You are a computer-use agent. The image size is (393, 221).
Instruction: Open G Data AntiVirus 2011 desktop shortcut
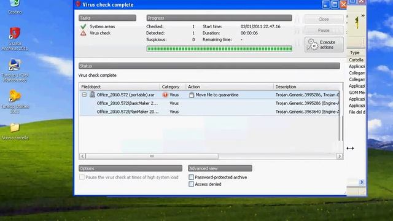[15, 39]
